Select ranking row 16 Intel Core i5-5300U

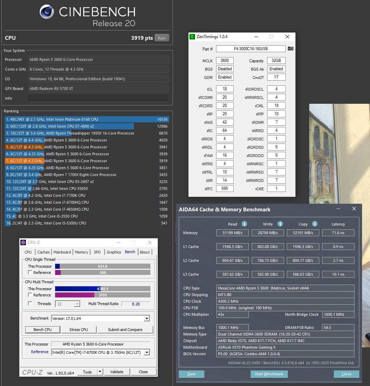click(x=87, y=223)
